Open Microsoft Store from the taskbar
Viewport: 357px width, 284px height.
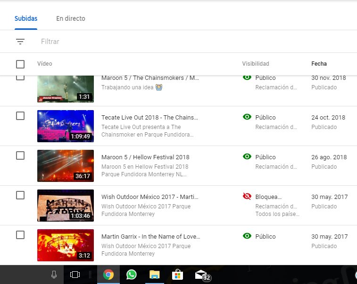click(x=177, y=275)
